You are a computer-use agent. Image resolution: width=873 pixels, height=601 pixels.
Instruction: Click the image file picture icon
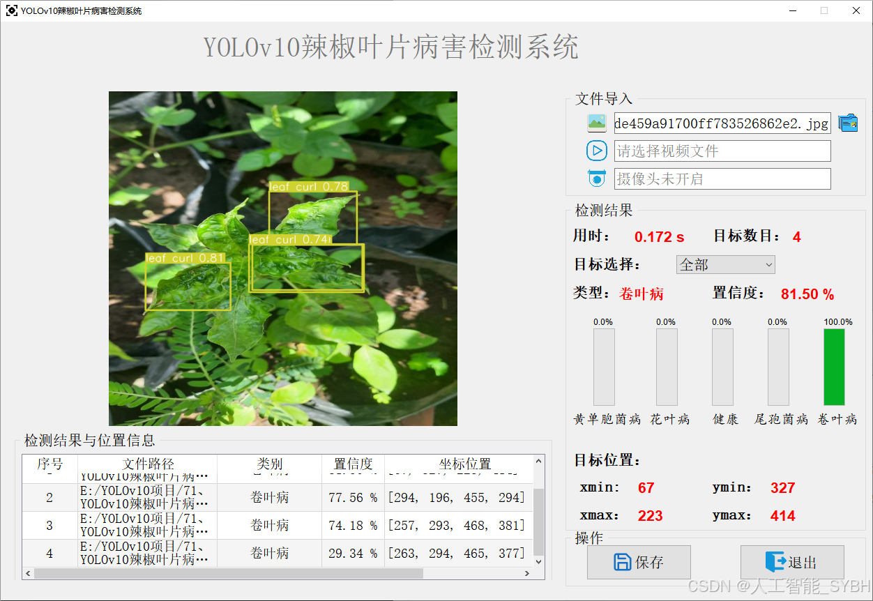coord(597,123)
